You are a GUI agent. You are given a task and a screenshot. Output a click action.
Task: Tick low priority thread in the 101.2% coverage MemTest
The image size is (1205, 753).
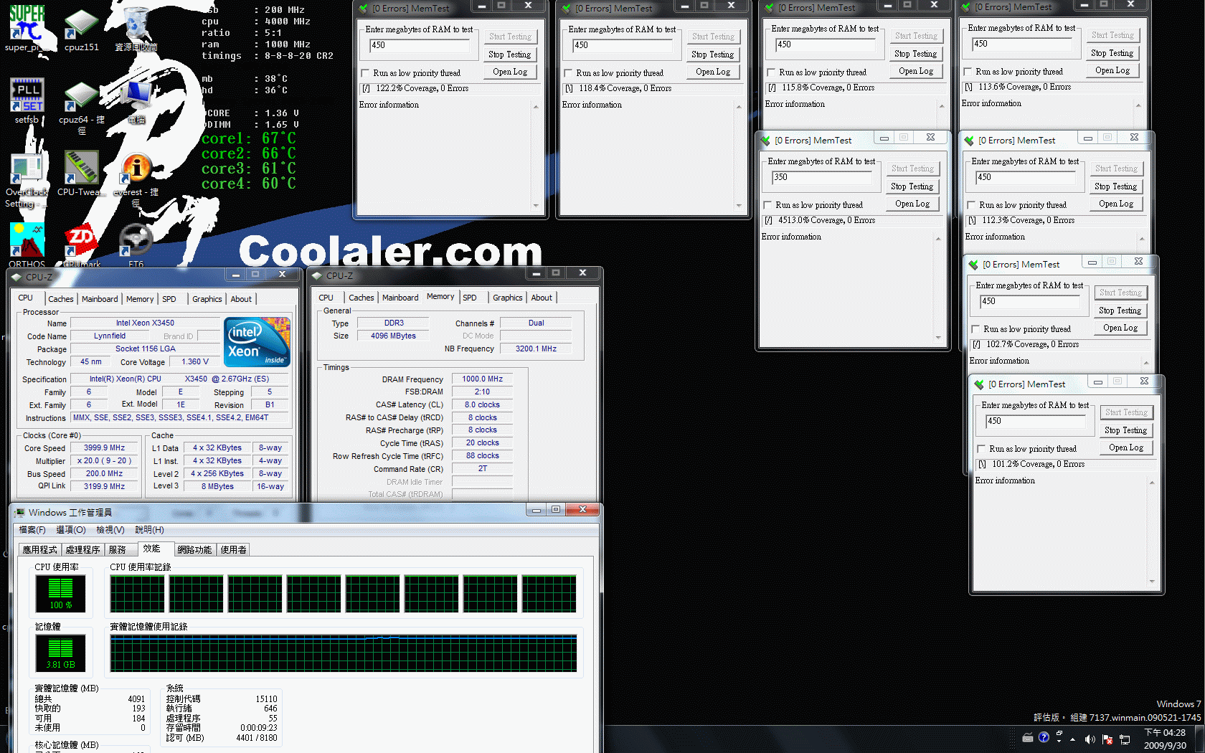click(x=982, y=449)
